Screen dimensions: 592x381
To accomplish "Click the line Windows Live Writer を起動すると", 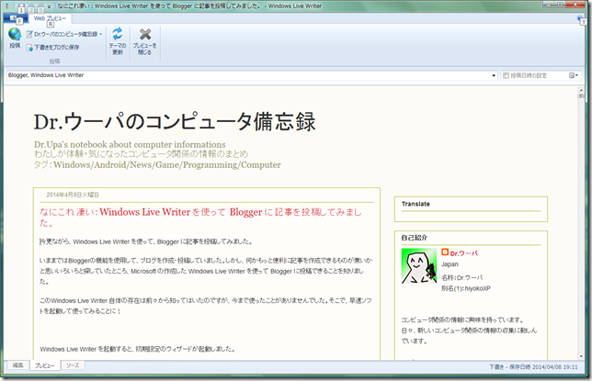I will pyautogui.click(x=138, y=349).
